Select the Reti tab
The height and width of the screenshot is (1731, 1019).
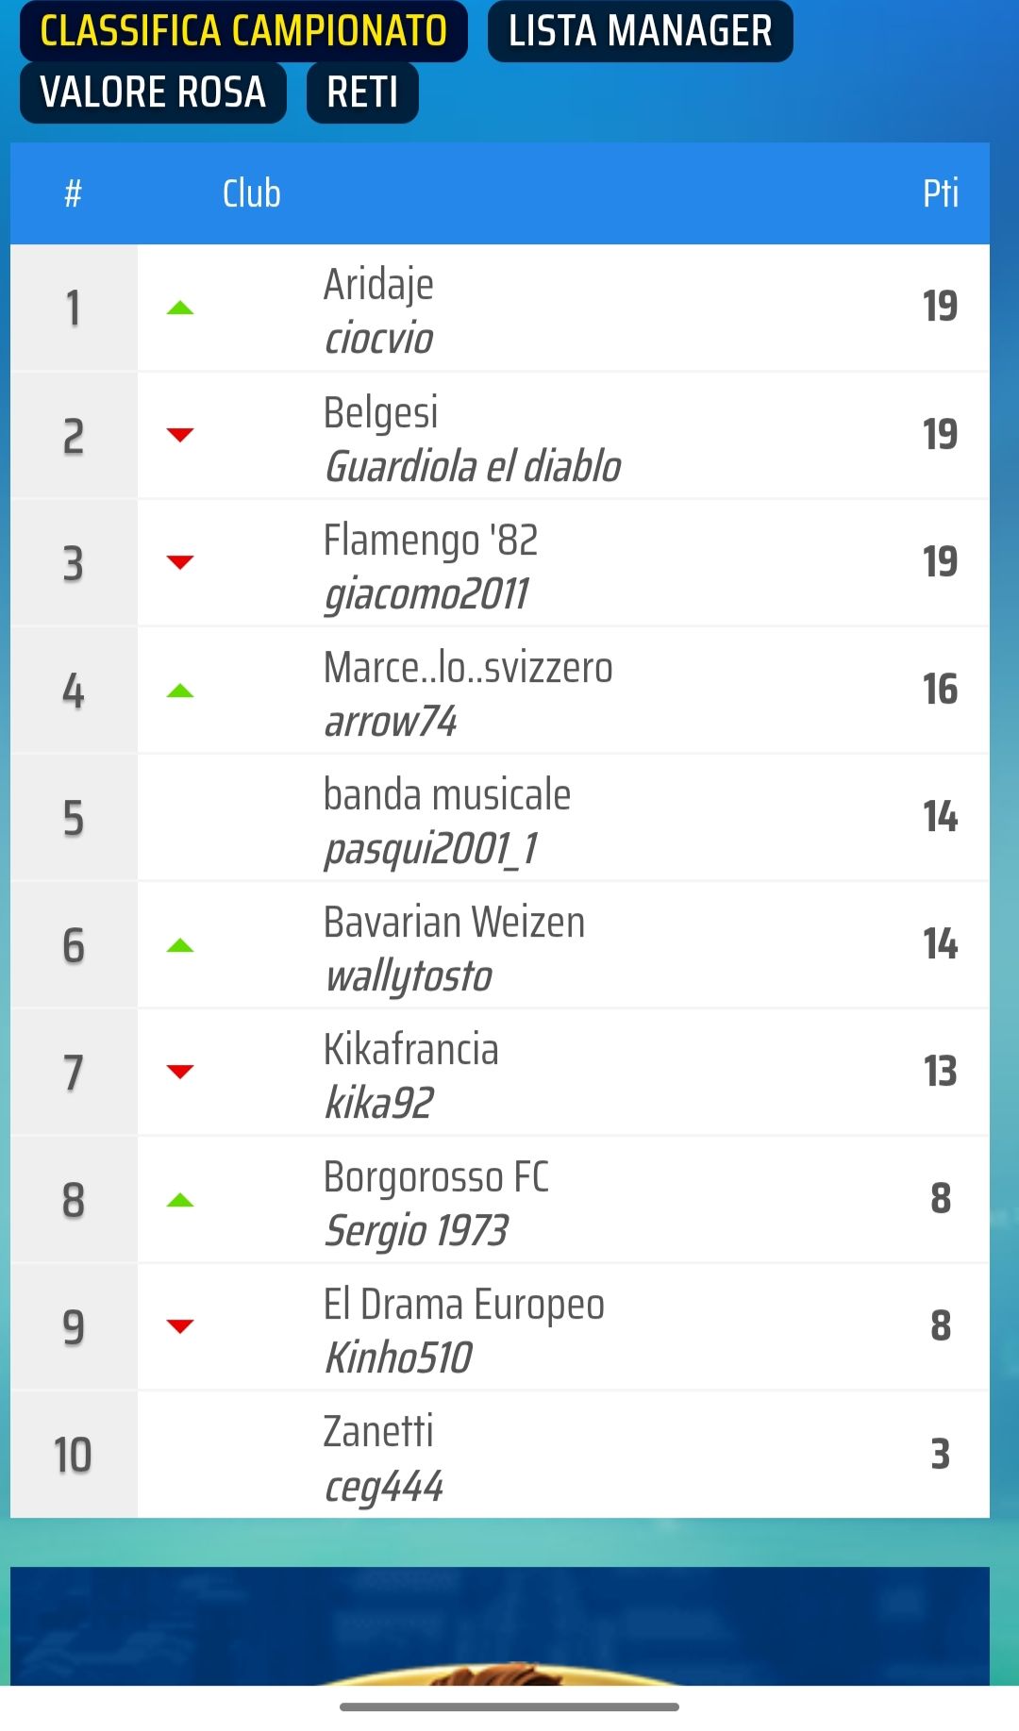tap(362, 92)
